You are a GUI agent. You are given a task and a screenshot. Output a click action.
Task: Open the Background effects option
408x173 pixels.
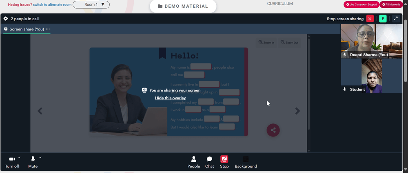(x=246, y=162)
